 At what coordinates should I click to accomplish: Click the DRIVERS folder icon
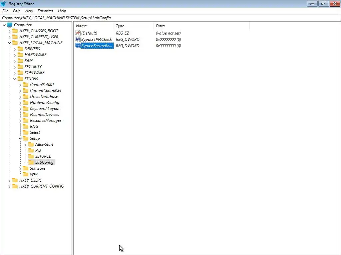tap(20, 48)
